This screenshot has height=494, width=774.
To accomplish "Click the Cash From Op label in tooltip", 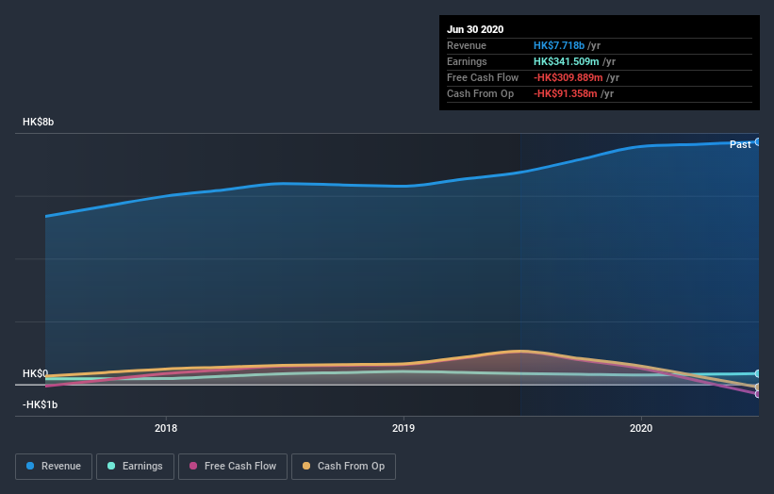I will tap(480, 93).
